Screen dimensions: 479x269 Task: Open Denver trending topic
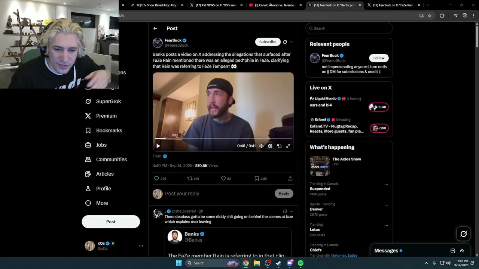click(316, 209)
